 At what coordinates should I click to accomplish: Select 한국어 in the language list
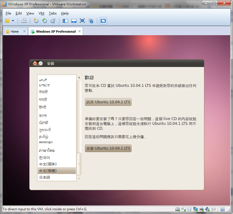pos(57,158)
